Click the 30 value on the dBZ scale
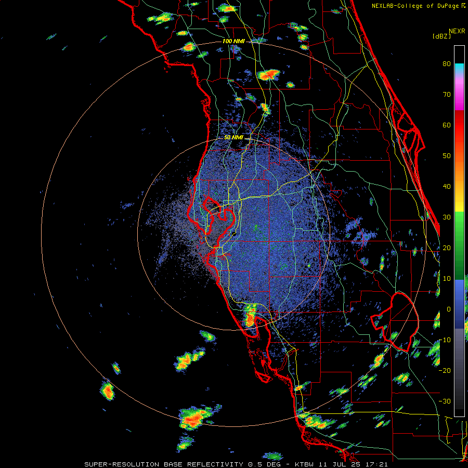 (447, 217)
